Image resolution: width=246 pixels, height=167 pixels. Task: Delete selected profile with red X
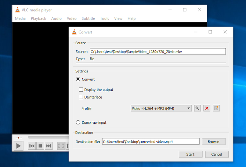(207, 109)
